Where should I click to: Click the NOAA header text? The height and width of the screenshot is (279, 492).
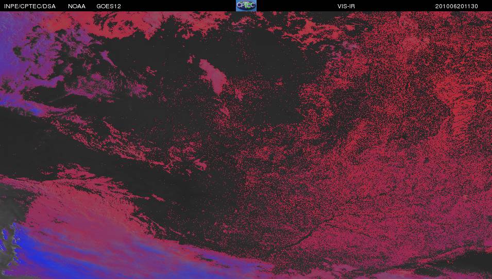(77, 6)
